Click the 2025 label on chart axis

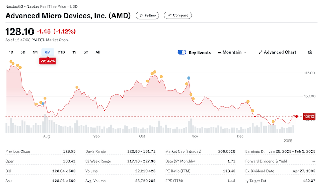pos(288,141)
